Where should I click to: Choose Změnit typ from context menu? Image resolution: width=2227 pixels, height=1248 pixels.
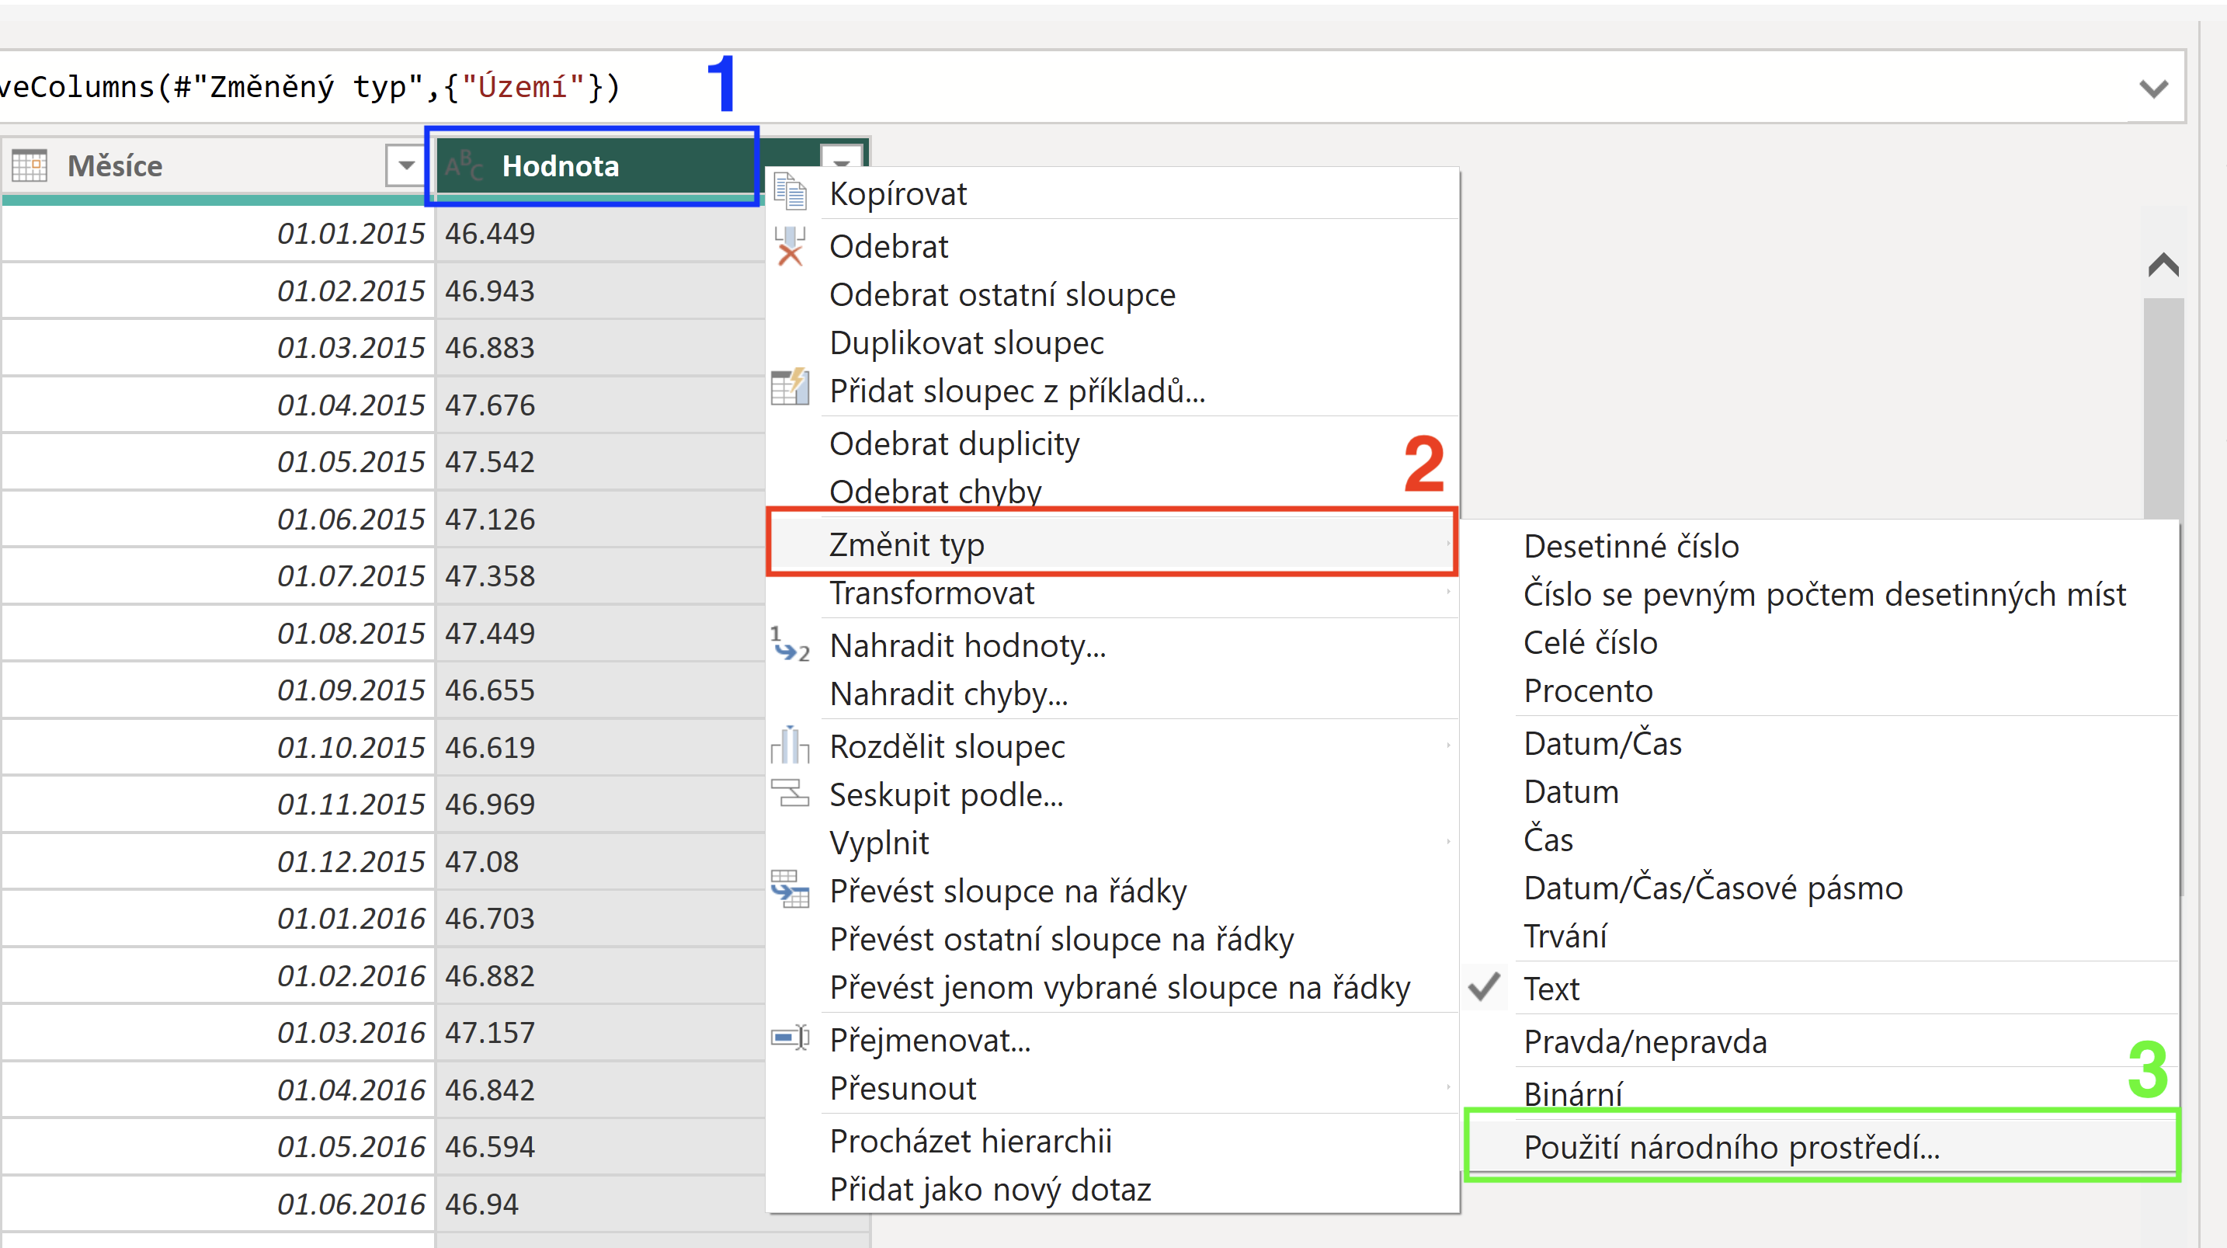[1113, 545]
